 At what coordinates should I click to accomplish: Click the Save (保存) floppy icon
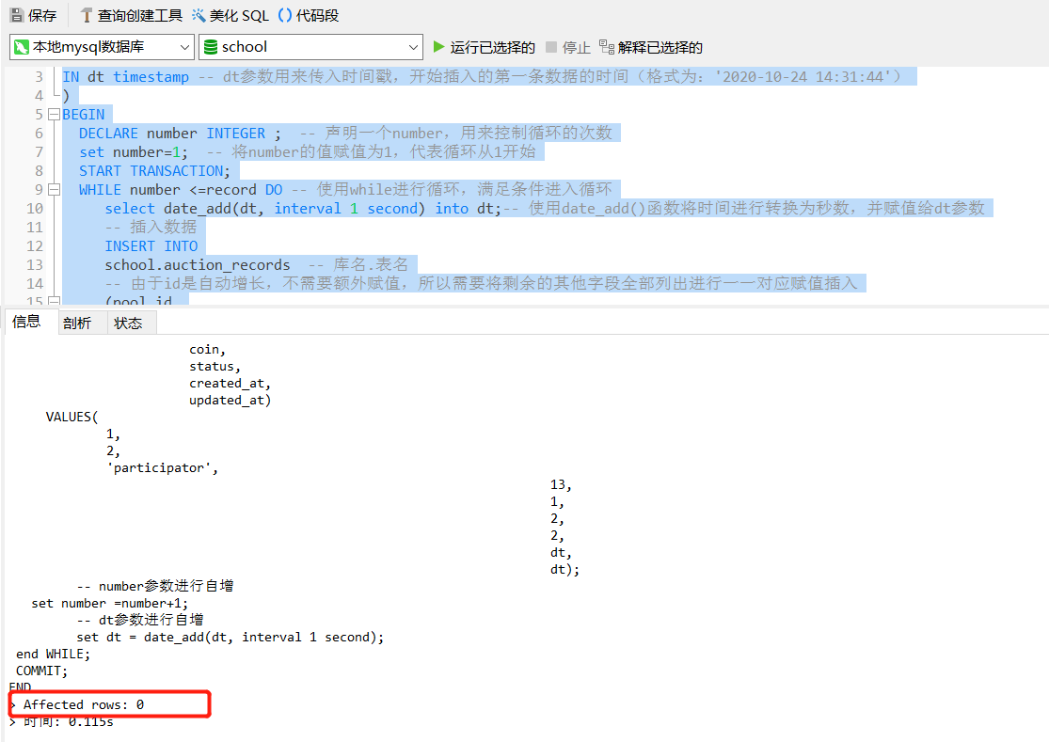point(17,15)
